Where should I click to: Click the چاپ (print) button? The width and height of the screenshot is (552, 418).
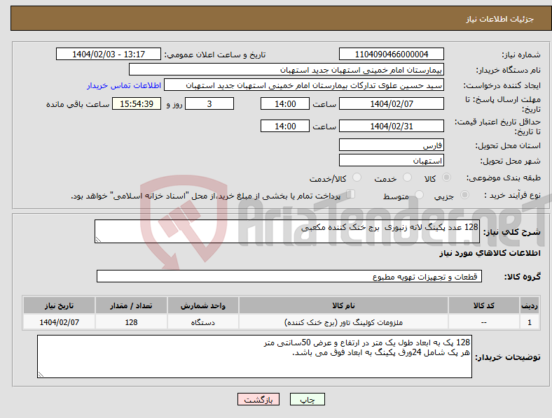(307, 399)
